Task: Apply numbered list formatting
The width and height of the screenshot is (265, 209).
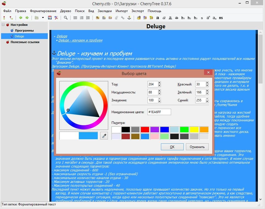Action: (x=82, y=18)
